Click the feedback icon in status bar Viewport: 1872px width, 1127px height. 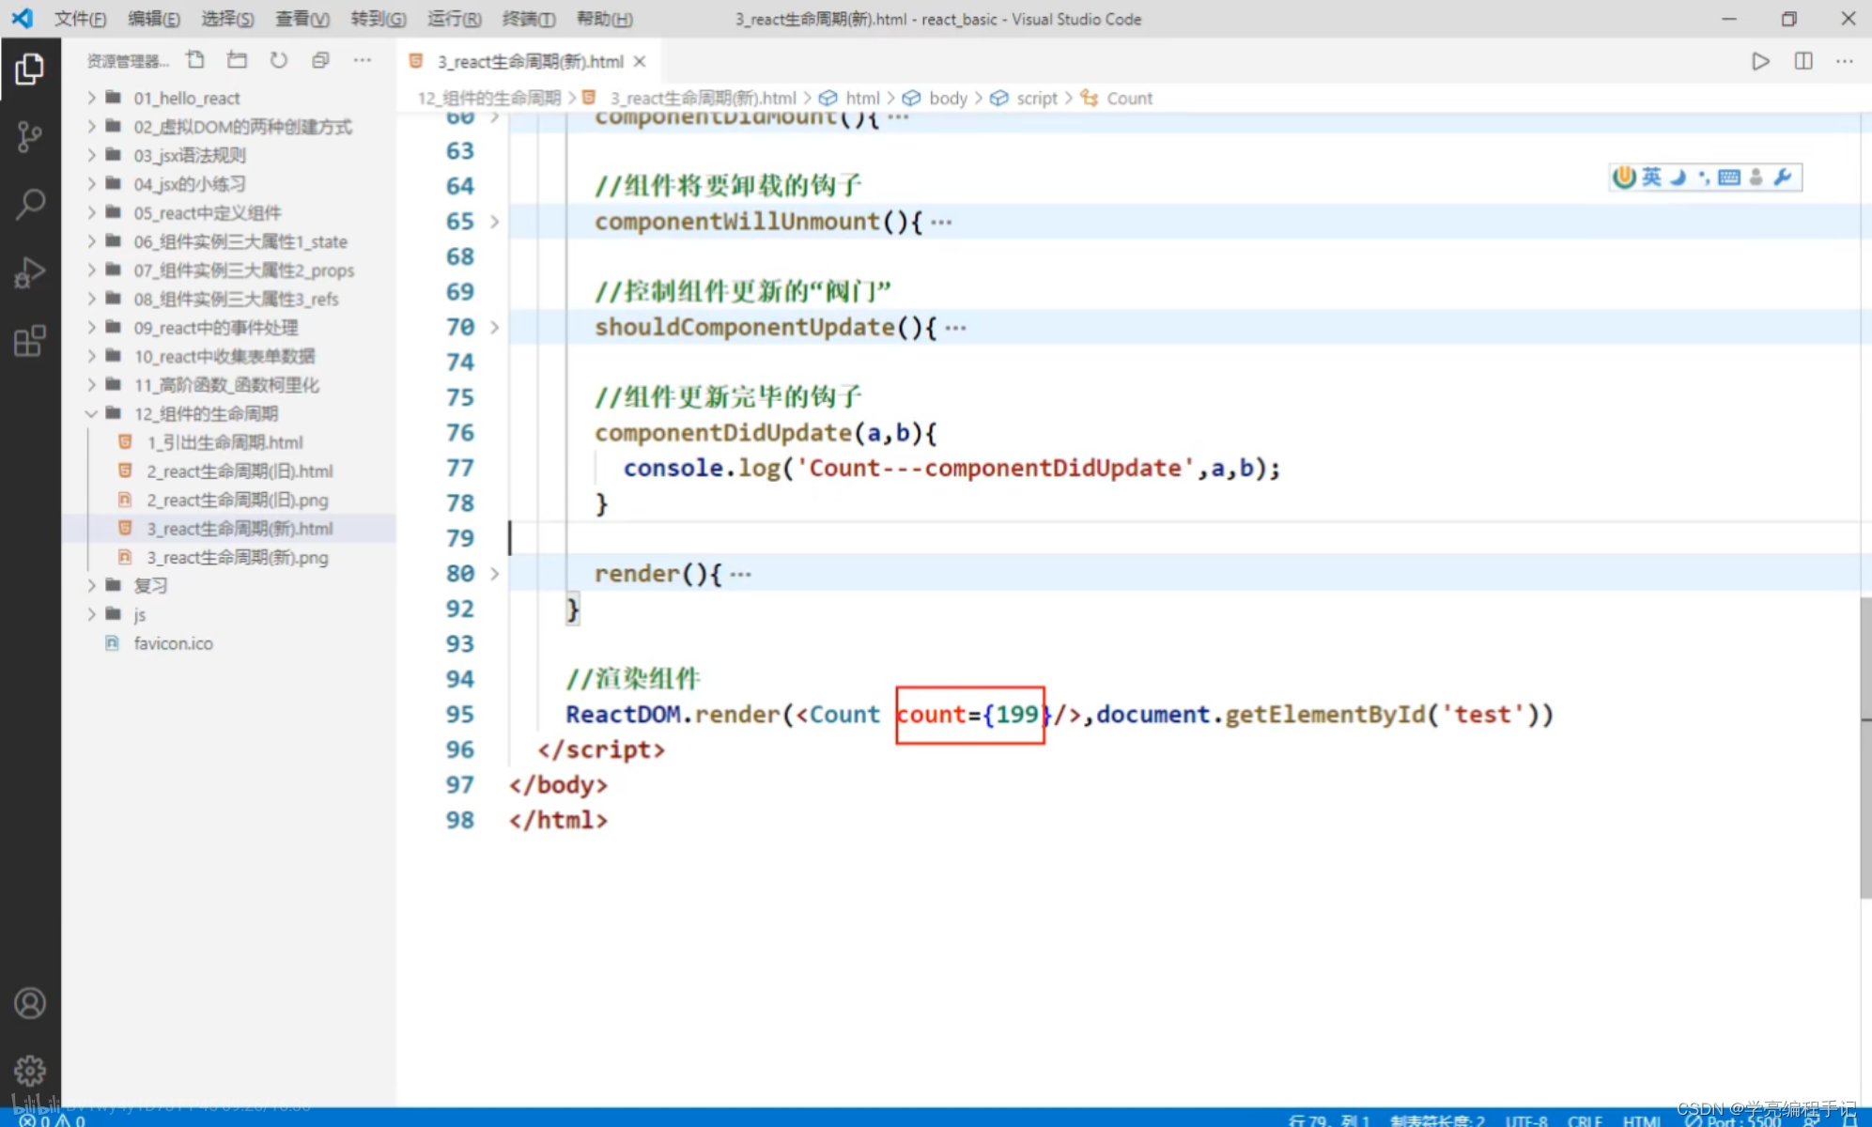(1811, 1119)
